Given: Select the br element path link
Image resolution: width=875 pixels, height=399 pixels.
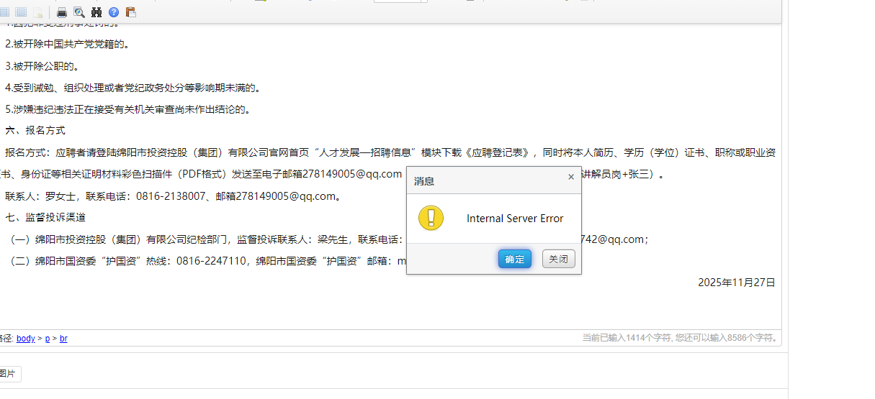Looking at the screenshot, I should click(x=63, y=339).
